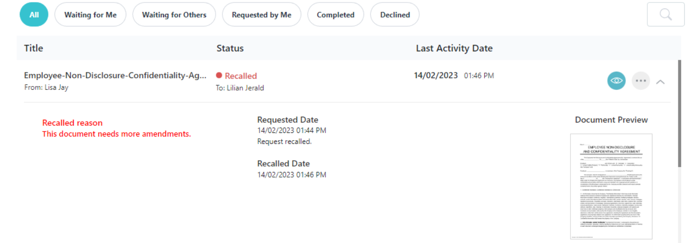View document with the eye icon

(x=616, y=81)
